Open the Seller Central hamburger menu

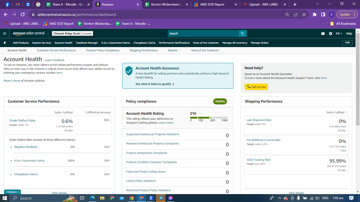4,33
